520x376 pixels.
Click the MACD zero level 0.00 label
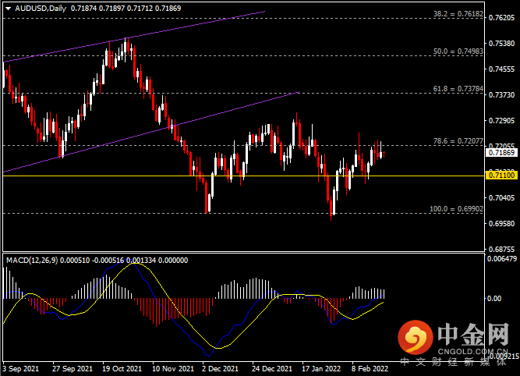494,299
